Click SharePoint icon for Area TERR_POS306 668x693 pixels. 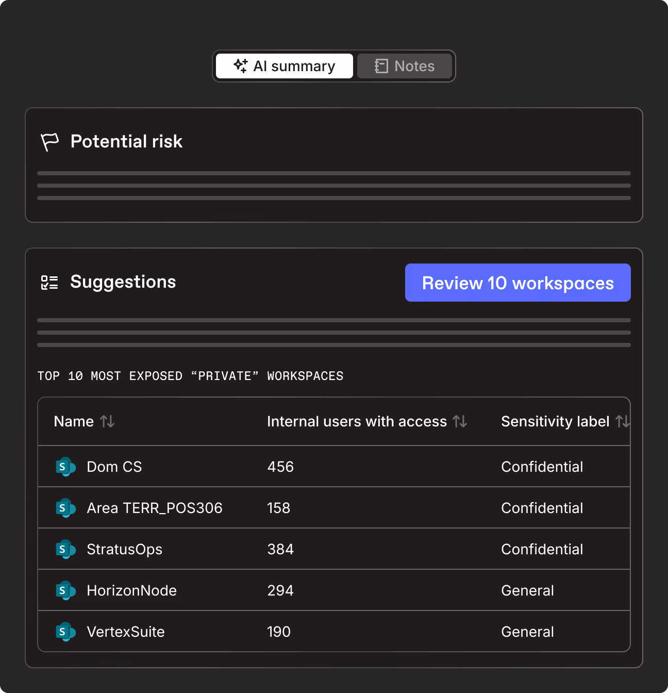(65, 508)
